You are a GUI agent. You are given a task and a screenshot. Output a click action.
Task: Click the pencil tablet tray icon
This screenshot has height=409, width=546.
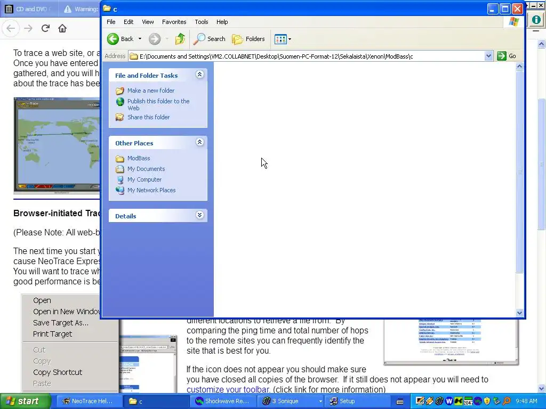[420, 402]
